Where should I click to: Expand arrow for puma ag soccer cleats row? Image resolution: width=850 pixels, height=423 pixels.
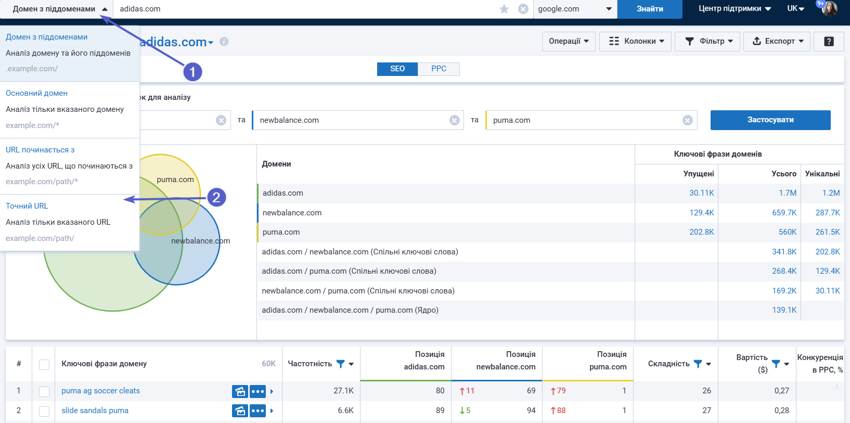coord(272,391)
